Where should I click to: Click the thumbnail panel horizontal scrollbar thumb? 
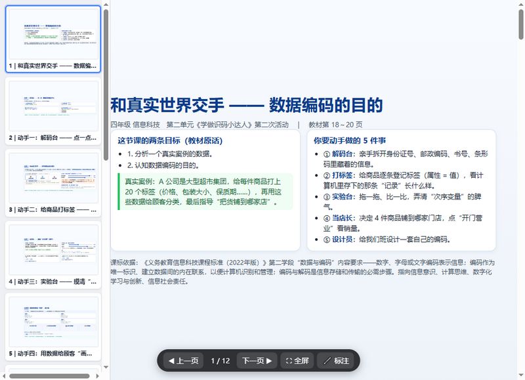point(49,376)
